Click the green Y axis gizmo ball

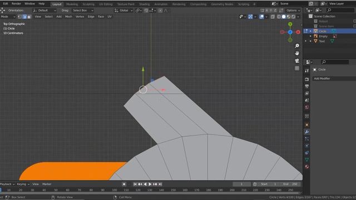tap(290, 24)
